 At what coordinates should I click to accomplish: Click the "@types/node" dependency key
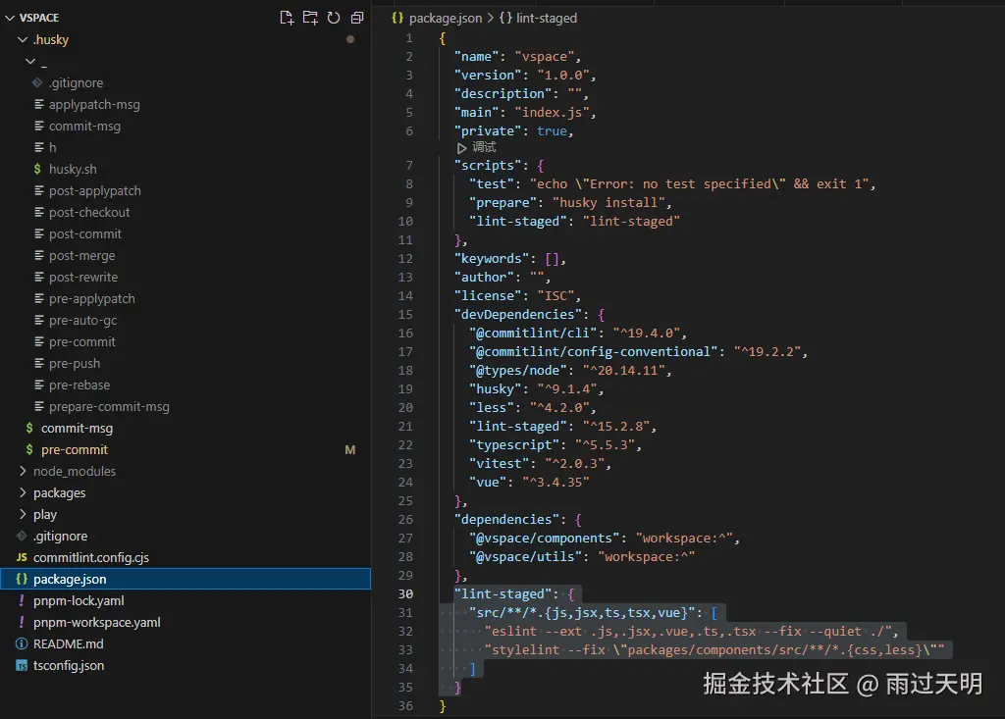[x=518, y=370]
